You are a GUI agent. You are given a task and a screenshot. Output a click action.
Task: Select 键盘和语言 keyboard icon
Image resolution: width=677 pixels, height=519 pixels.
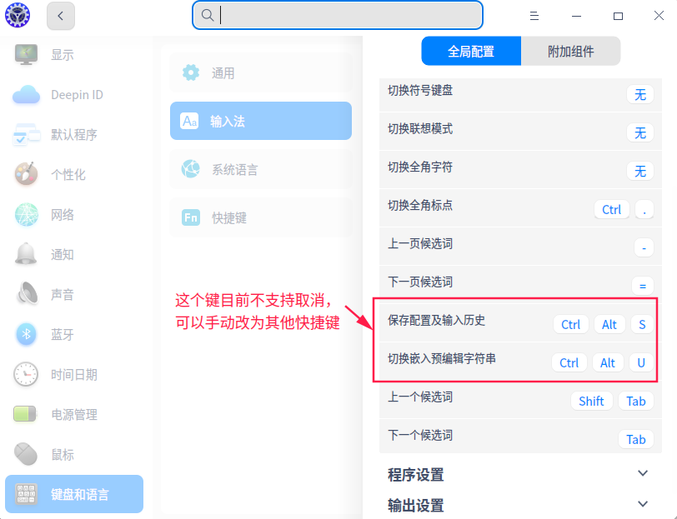click(26, 494)
